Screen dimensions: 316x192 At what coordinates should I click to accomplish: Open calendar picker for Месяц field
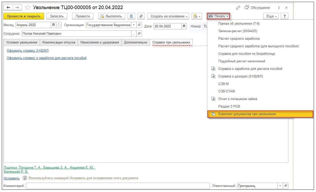[x=54, y=25]
